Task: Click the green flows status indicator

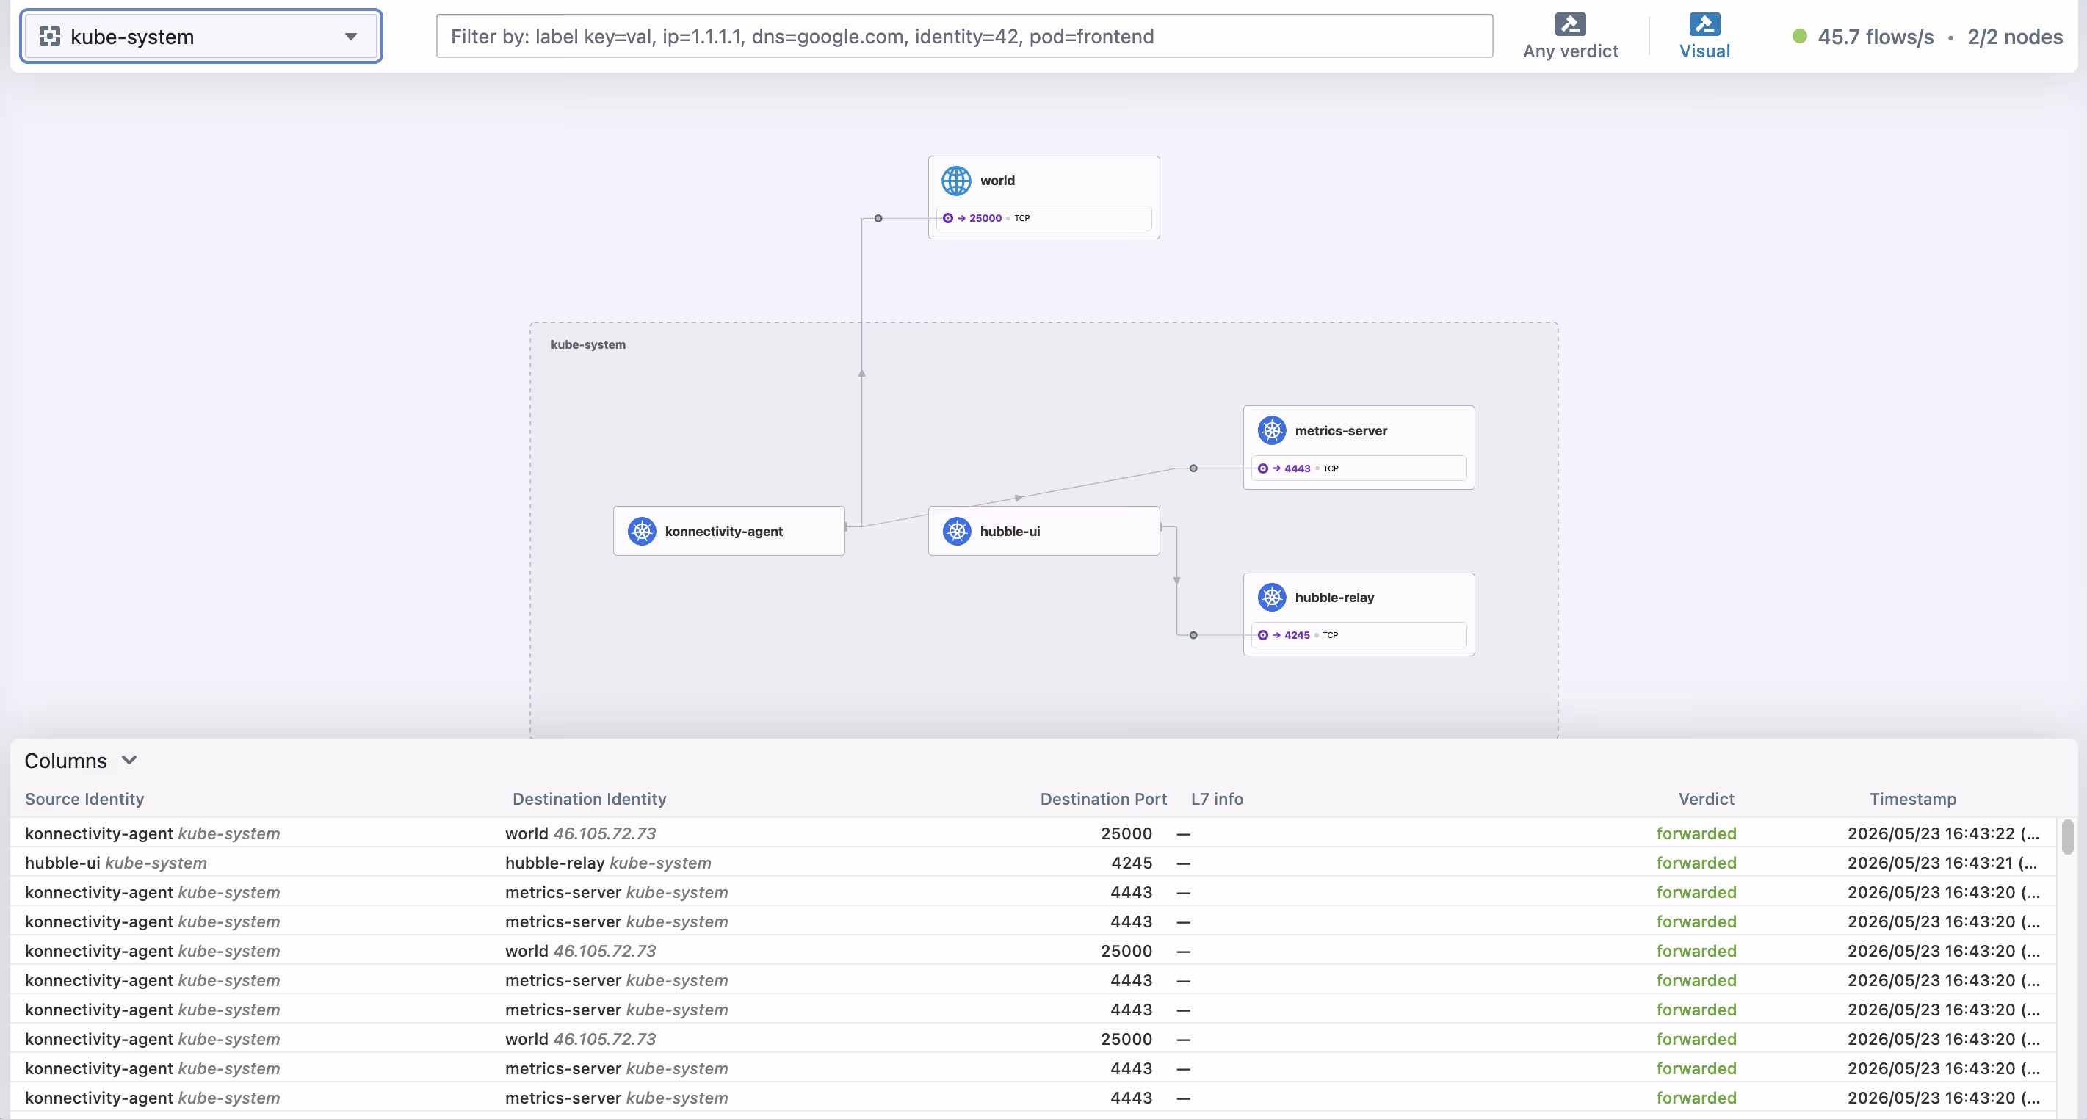Action: [1799, 37]
